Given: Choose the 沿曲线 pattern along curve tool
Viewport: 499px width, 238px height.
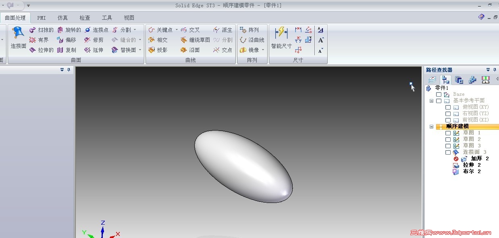Looking at the screenshot, I should coord(252,40).
